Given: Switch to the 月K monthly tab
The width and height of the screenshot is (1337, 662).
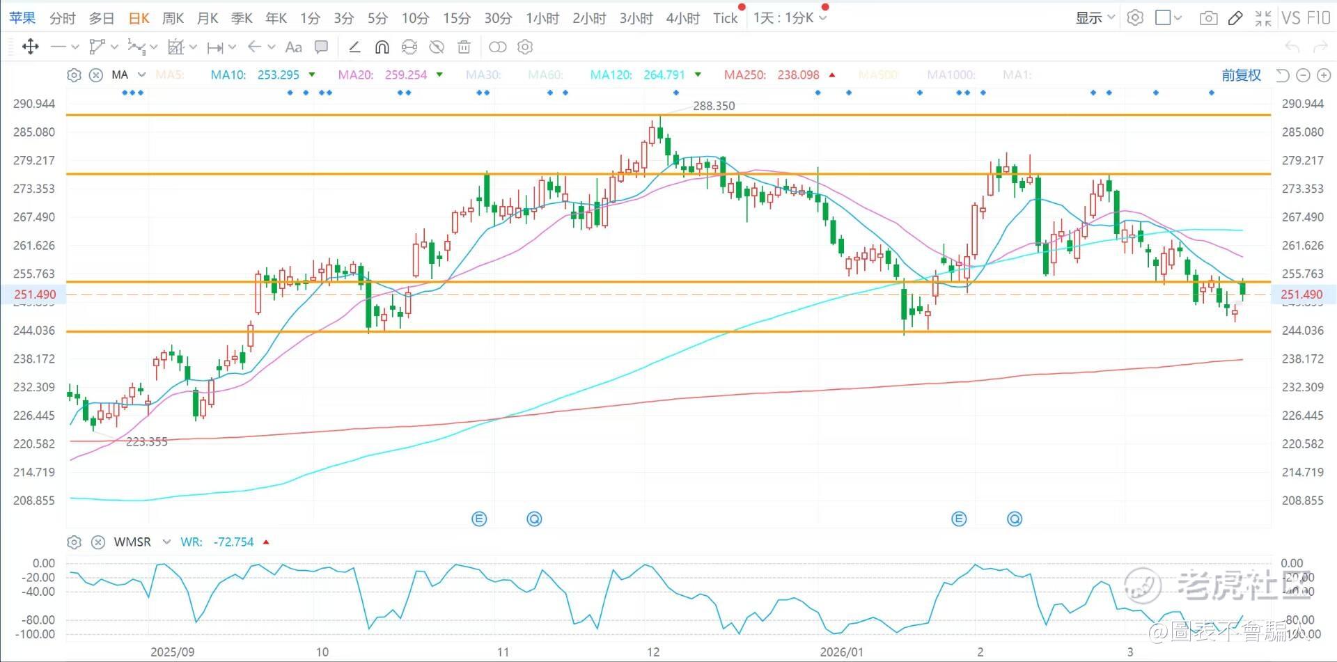Looking at the screenshot, I should 208,18.
